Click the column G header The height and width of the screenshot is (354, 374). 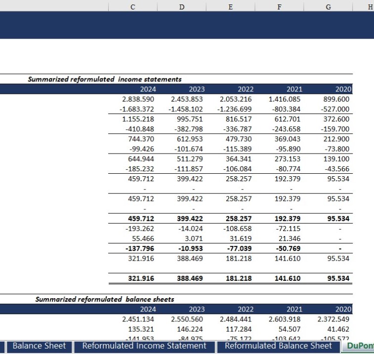[329, 6]
